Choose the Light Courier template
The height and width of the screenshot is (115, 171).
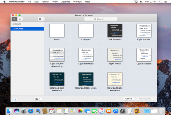144,31
